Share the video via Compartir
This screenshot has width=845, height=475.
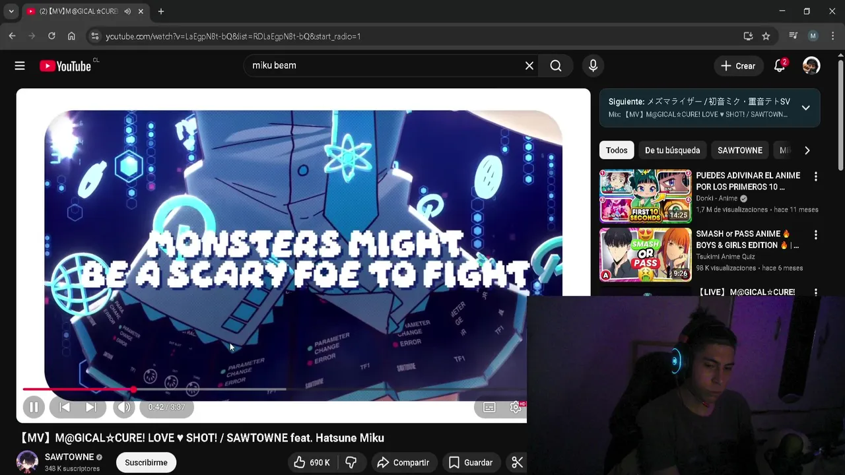click(x=403, y=462)
